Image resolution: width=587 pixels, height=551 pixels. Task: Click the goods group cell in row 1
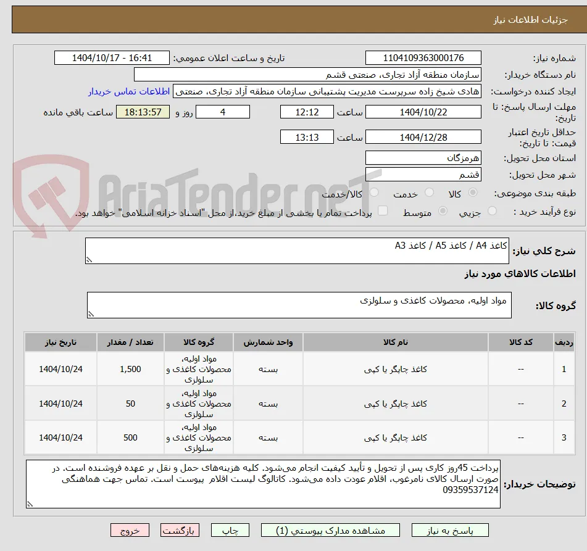point(198,369)
